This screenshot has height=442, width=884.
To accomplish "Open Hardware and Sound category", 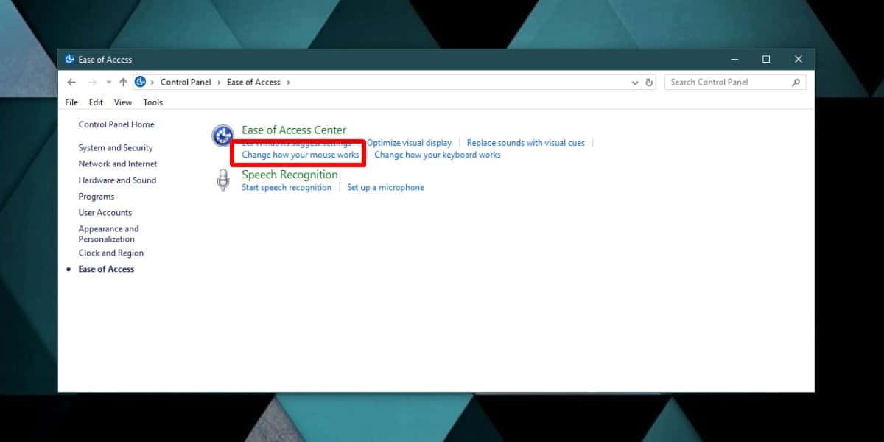I will click(x=117, y=180).
